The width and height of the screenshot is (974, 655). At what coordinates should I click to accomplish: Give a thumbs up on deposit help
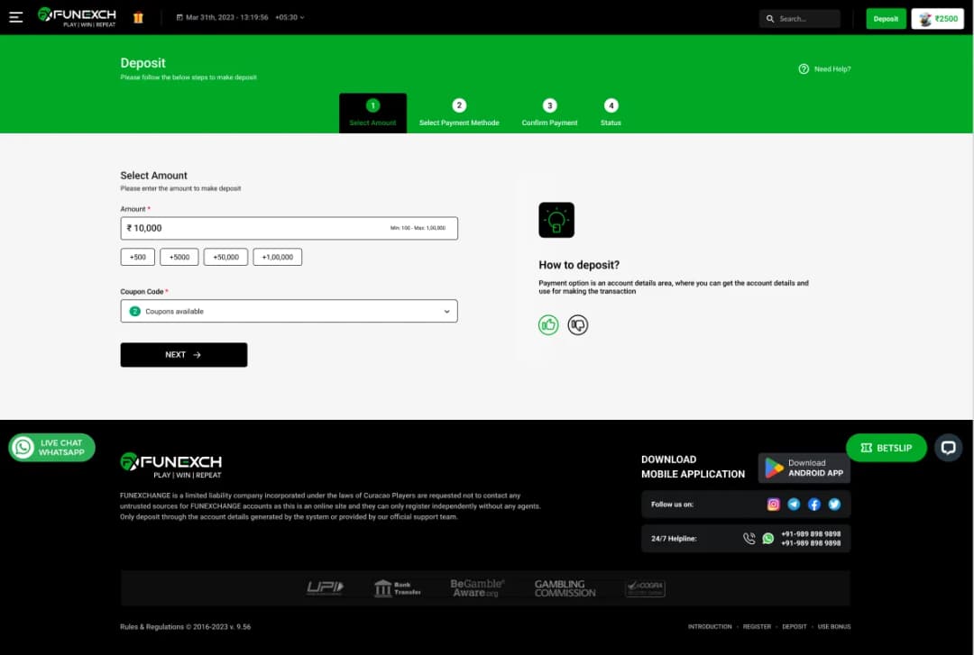548,325
